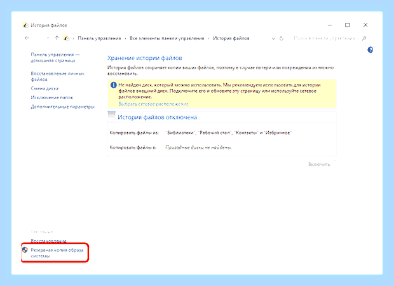Click the search magnifier icon
This screenshot has width=394, height=286.
[x=364, y=38]
